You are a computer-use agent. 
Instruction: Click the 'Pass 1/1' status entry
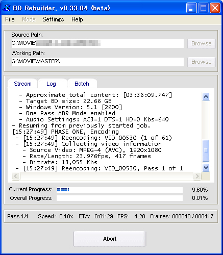[18, 216]
